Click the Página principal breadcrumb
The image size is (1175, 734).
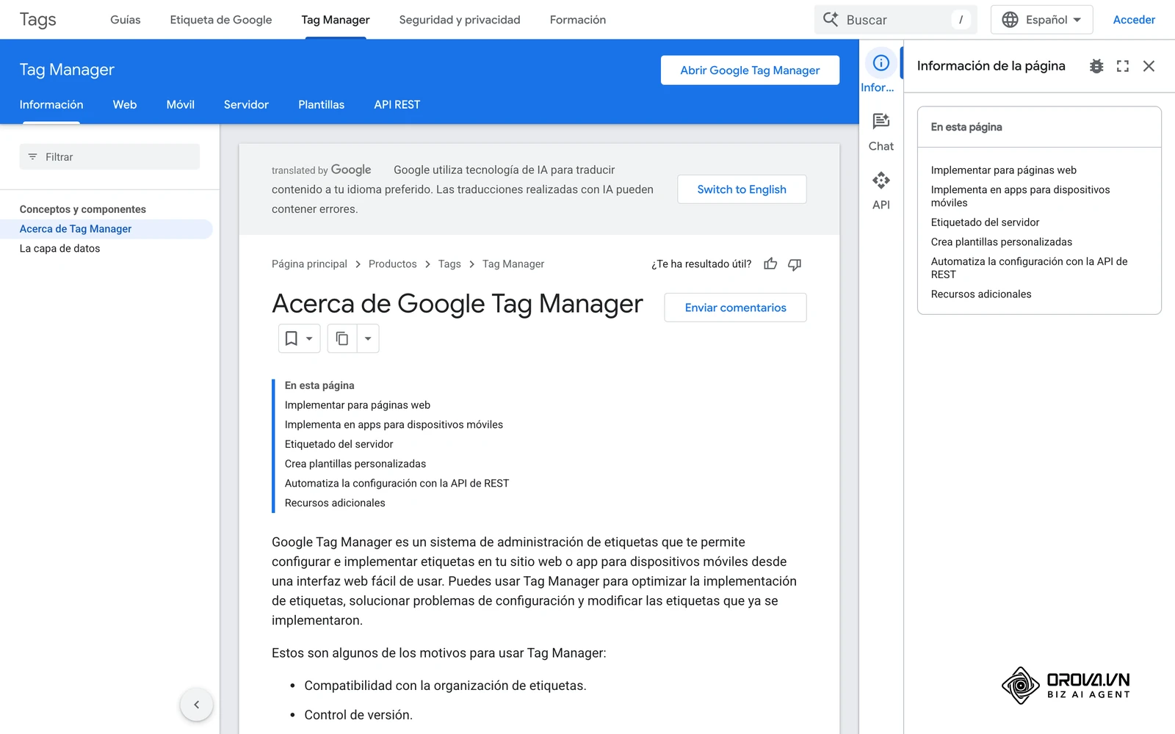click(x=309, y=264)
